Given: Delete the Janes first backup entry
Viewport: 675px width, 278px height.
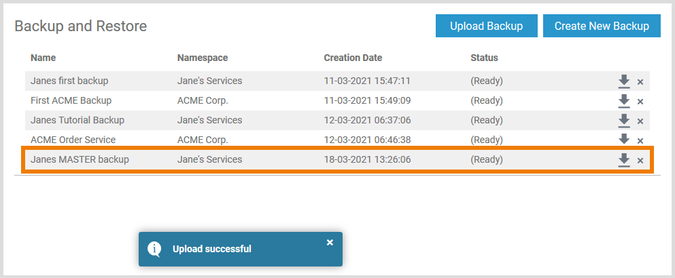Looking at the screenshot, I should click(640, 82).
